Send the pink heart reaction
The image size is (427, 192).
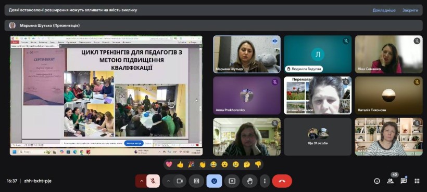point(169,164)
